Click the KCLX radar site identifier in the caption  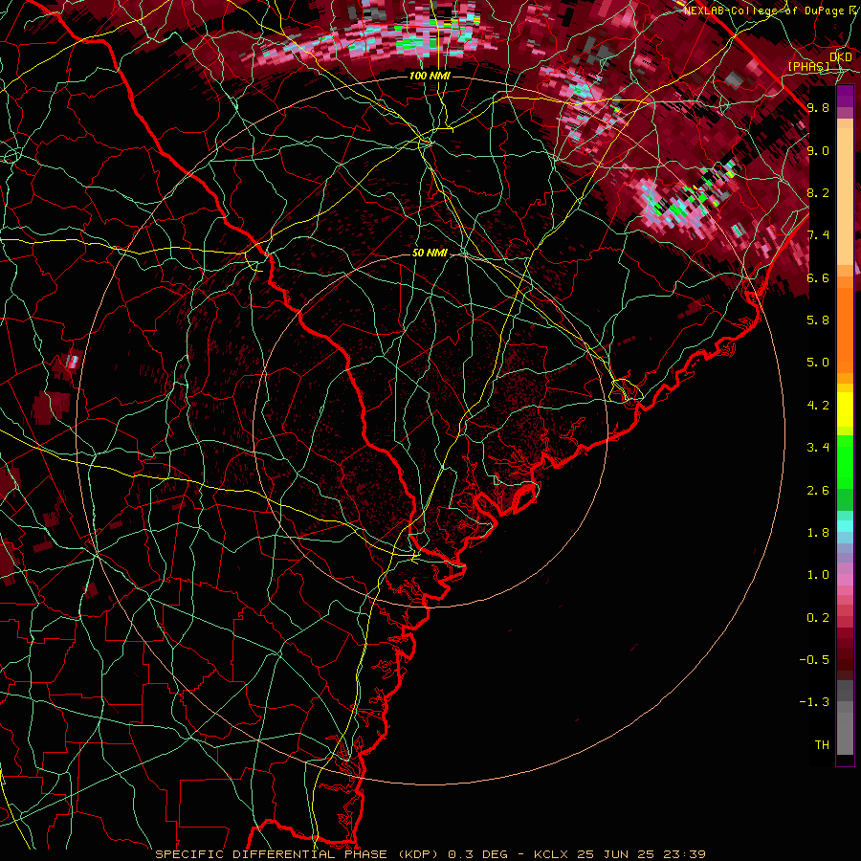552,854
